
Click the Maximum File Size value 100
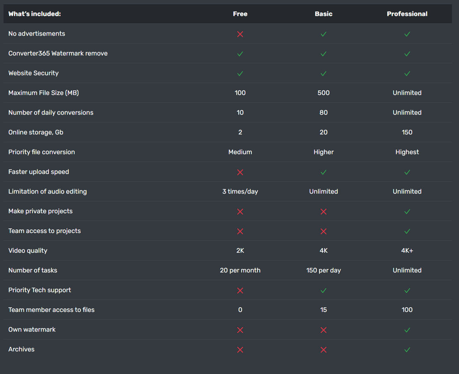240,93
